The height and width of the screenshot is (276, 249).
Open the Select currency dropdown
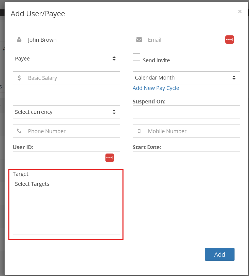tap(66, 112)
